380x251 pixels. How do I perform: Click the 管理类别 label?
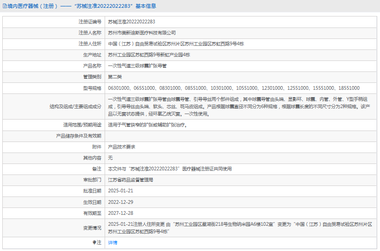pos(92,77)
